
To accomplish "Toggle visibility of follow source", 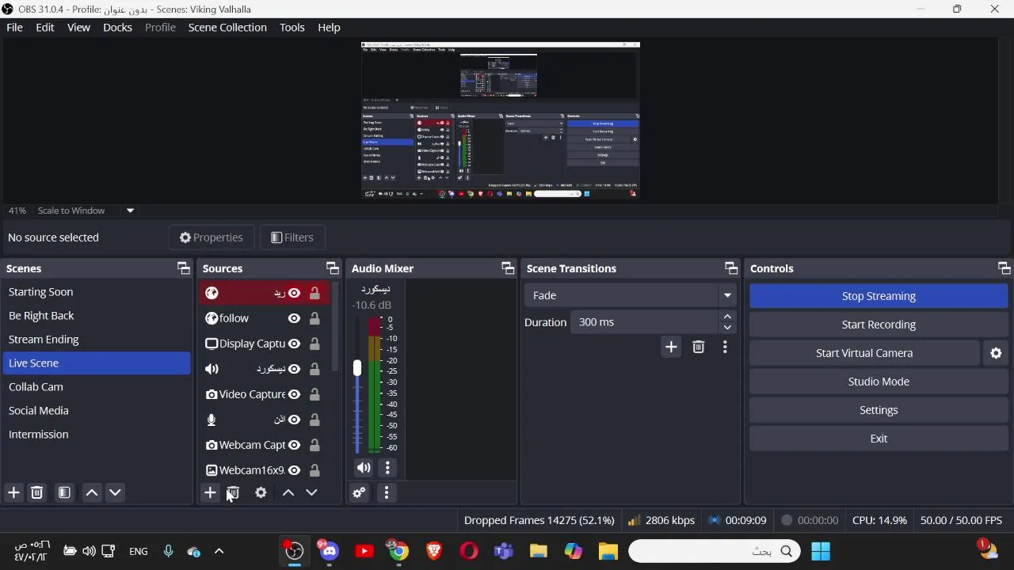I will 294,318.
